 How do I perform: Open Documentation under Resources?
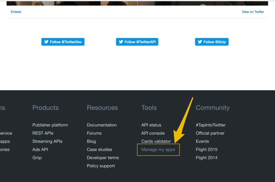(x=102, y=125)
